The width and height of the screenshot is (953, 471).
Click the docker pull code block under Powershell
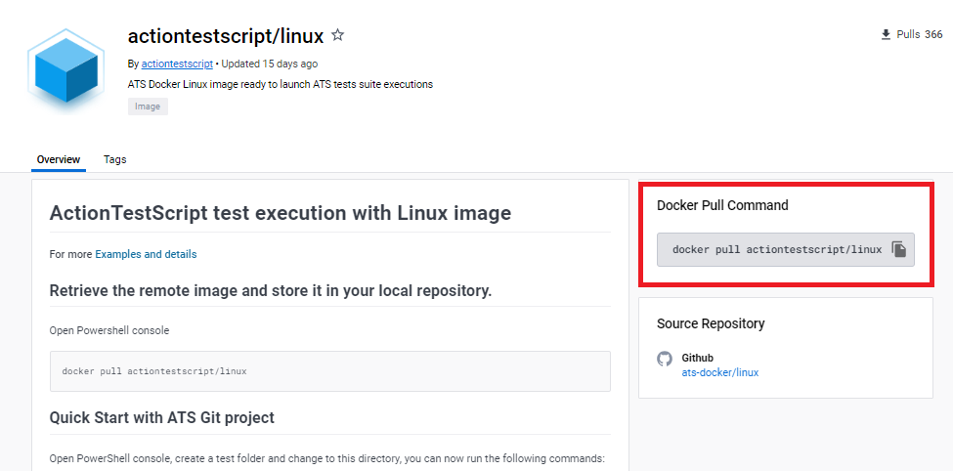tap(330, 370)
